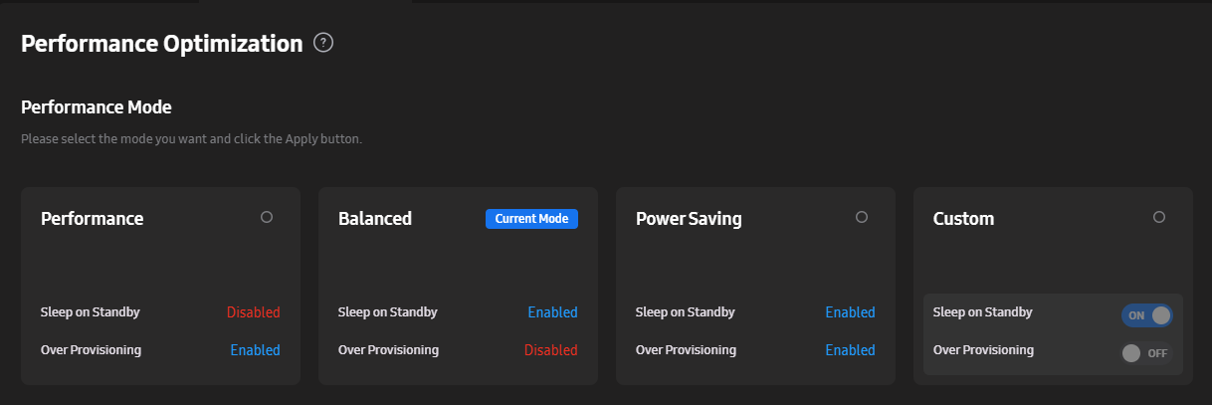Click the Performance Mode section heading
Screen dimensions: 1212x405
97,106
